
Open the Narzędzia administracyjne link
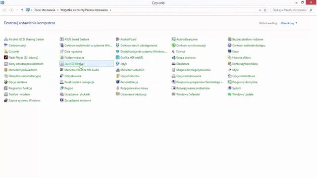coord(25,76)
